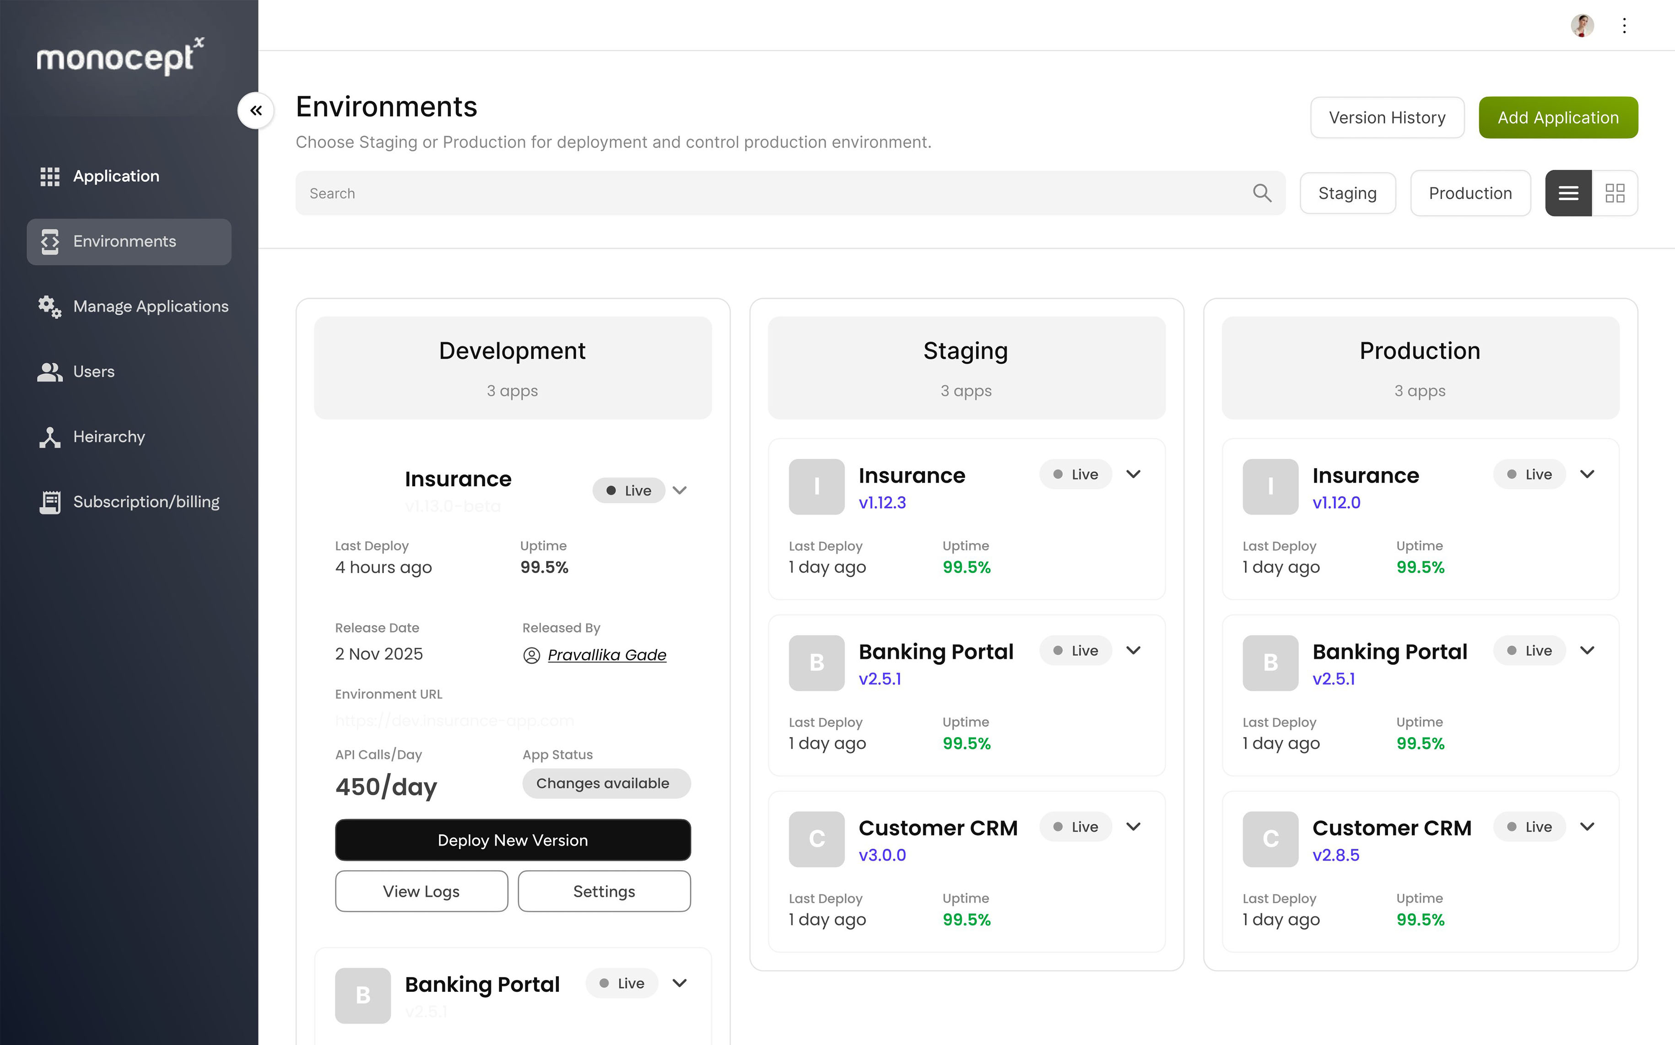
Task: Open the Heirarchy section icon
Action: point(49,436)
